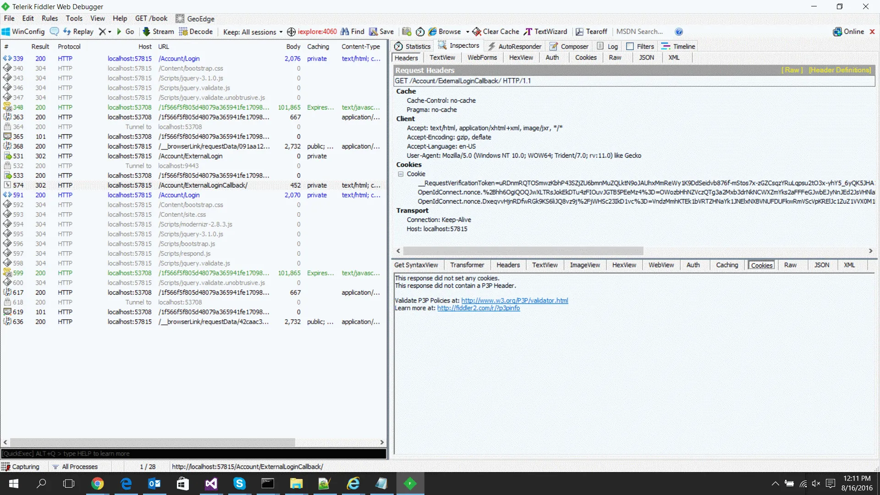Screen dimensions: 880x495
Task: Click the request headers horizontal scrollbar
Action: (522, 251)
